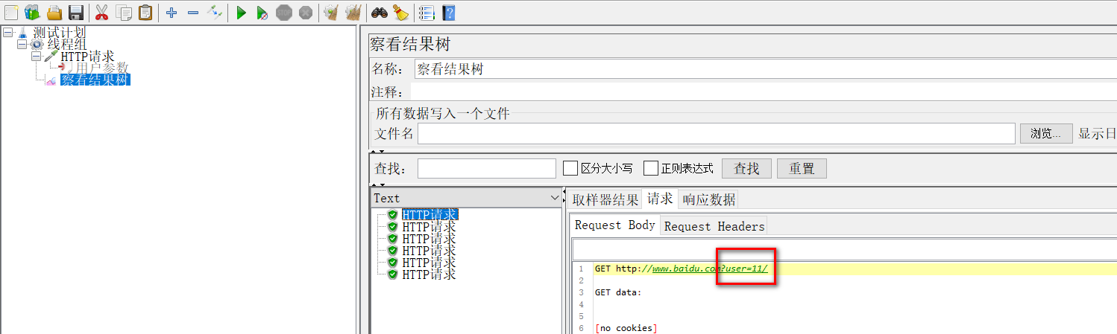
Task: Click the 注释 comment field
Action: coord(764,92)
